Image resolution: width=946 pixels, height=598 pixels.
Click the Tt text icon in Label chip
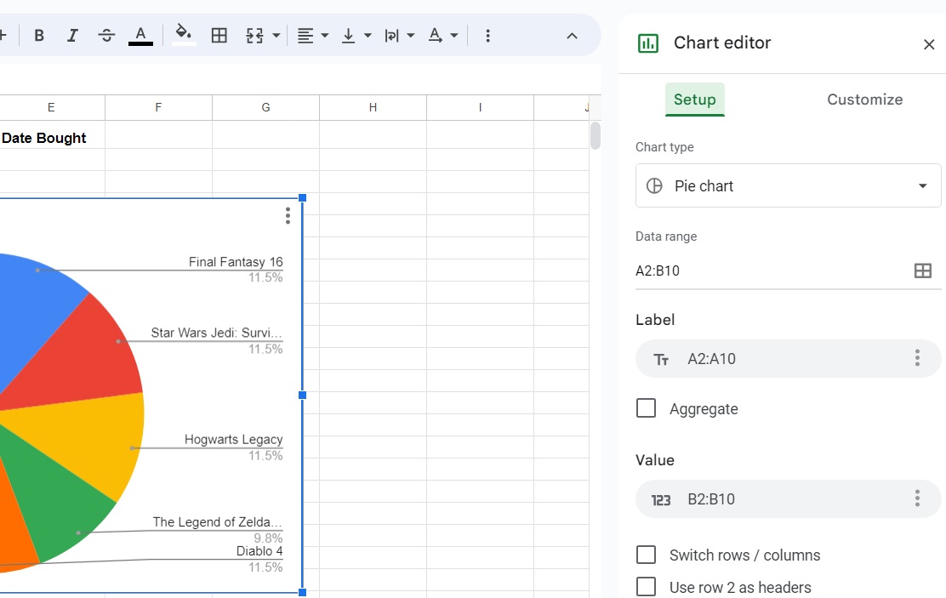coord(661,360)
